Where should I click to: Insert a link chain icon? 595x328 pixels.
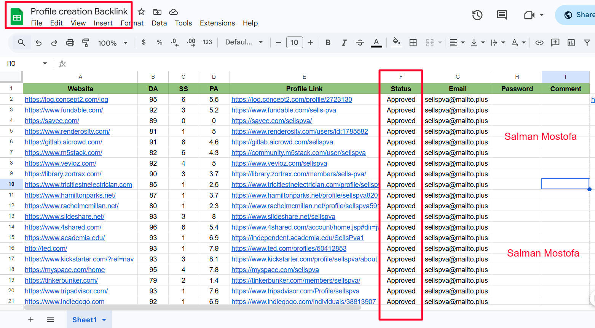point(539,43)
